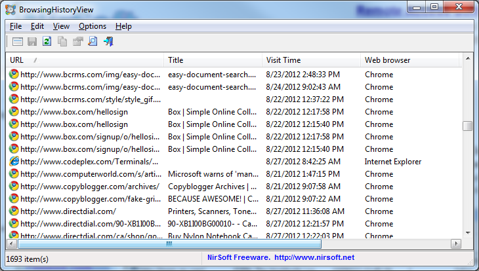The width and height of the screenshot is (479, 271).
Task: Click the Find magnifier icon
Action: [x=93, y=41]
